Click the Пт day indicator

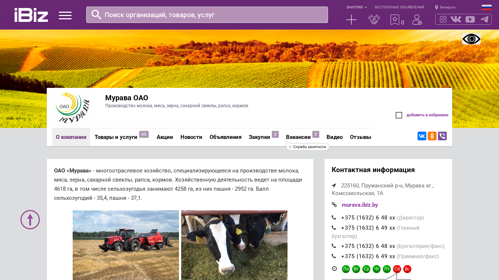[x=387, y=269]
